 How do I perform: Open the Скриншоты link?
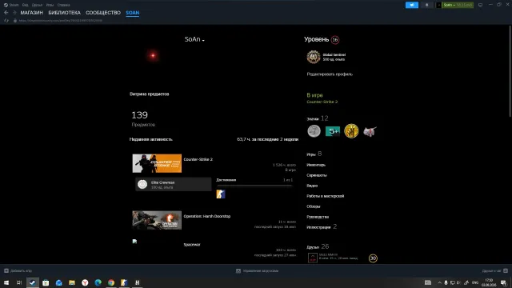coord(317,175)
